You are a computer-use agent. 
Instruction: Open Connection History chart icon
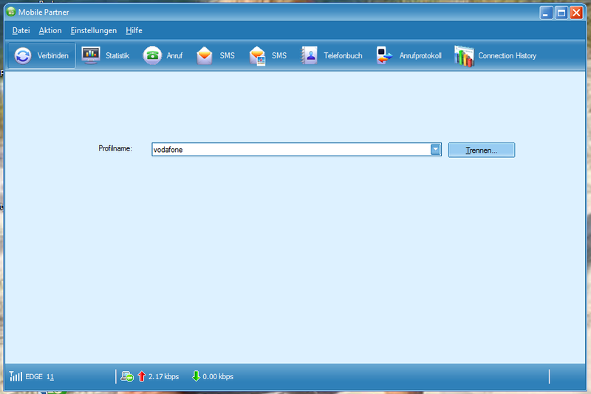coord(463,56)
